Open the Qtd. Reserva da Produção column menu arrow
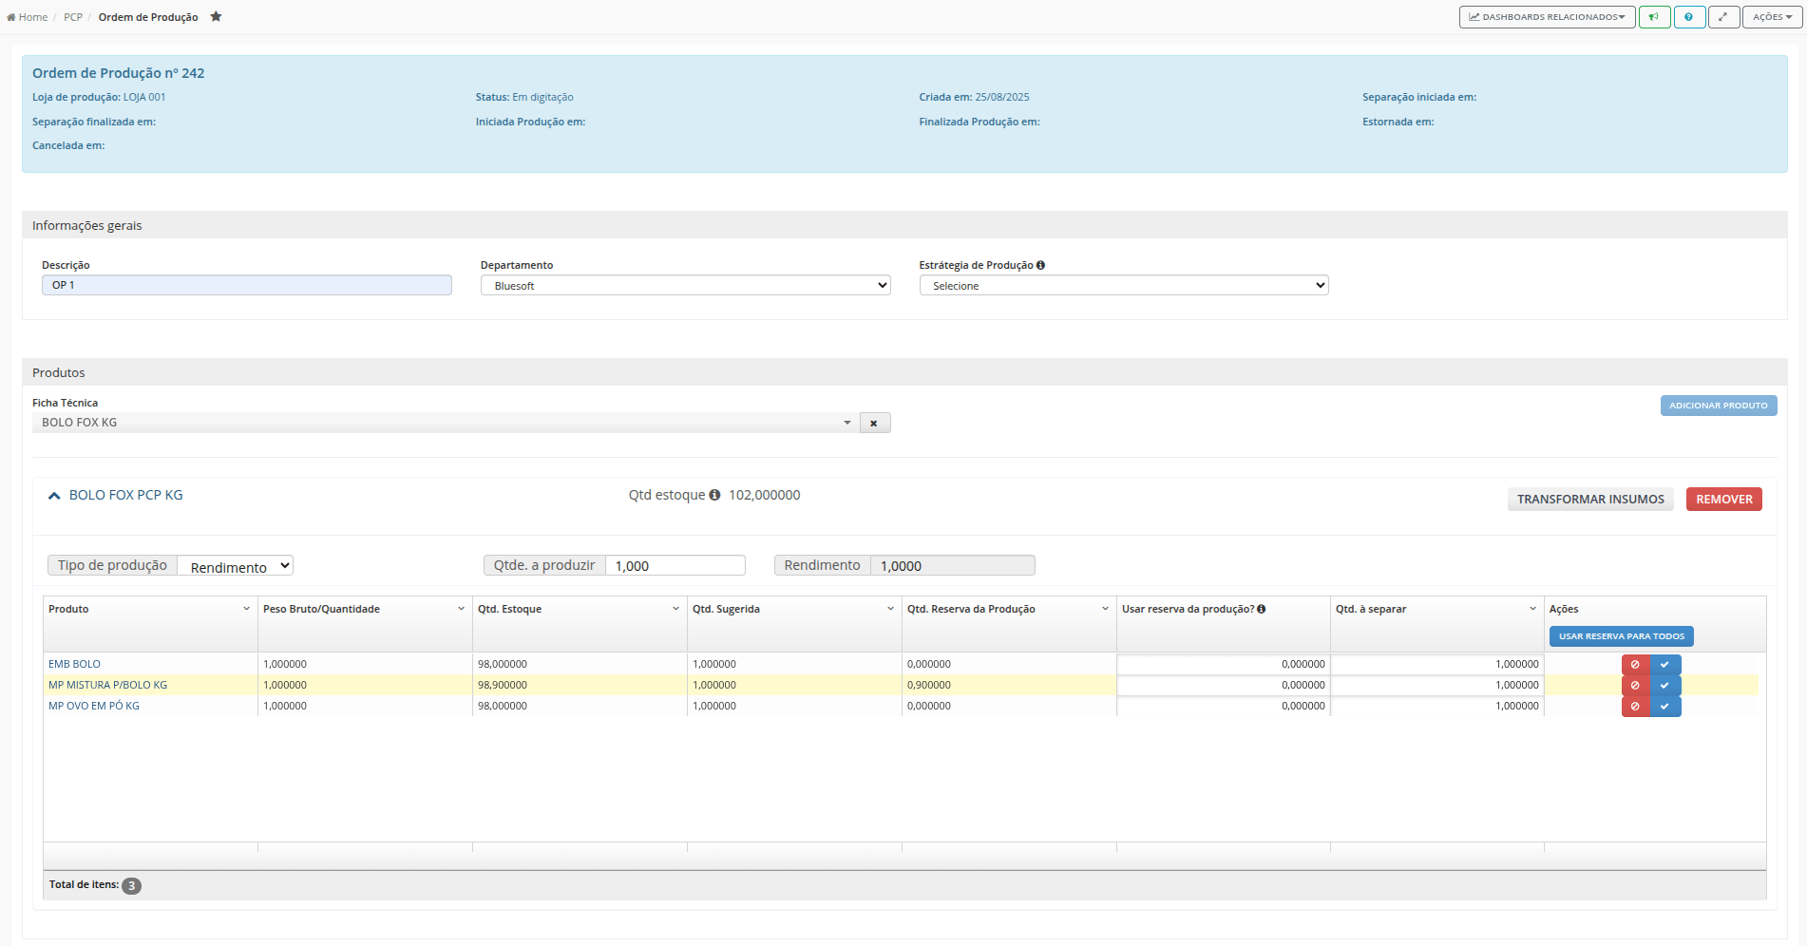Image resolution: width=1807 pixels, height=946 pixels. (1105, 609)
